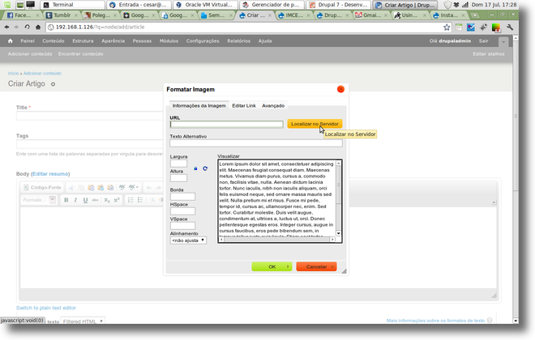Toggle Bold in the body editor toolbar

point(66,200)
